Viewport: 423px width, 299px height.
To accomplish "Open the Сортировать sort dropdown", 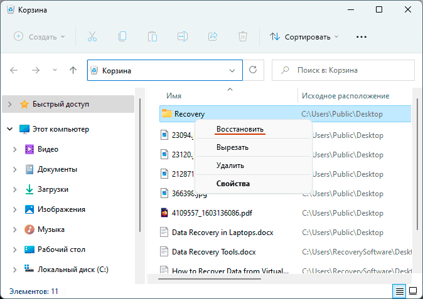I will [304, 36].
